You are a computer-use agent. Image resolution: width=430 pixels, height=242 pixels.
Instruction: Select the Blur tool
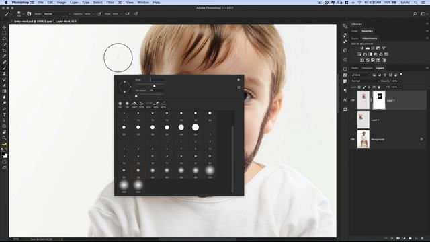click(4, 97)
